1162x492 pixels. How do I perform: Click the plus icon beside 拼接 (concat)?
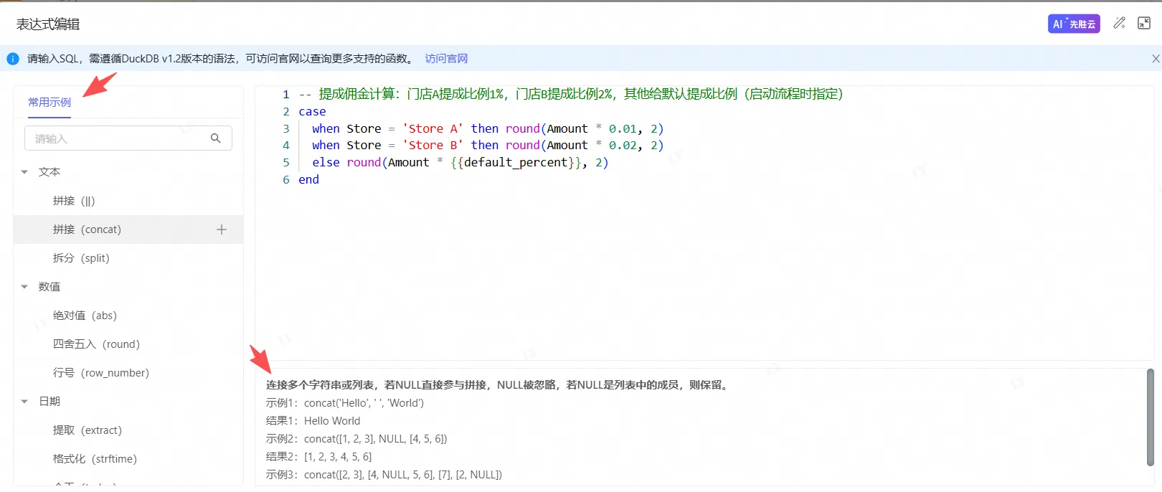point(222,230)
